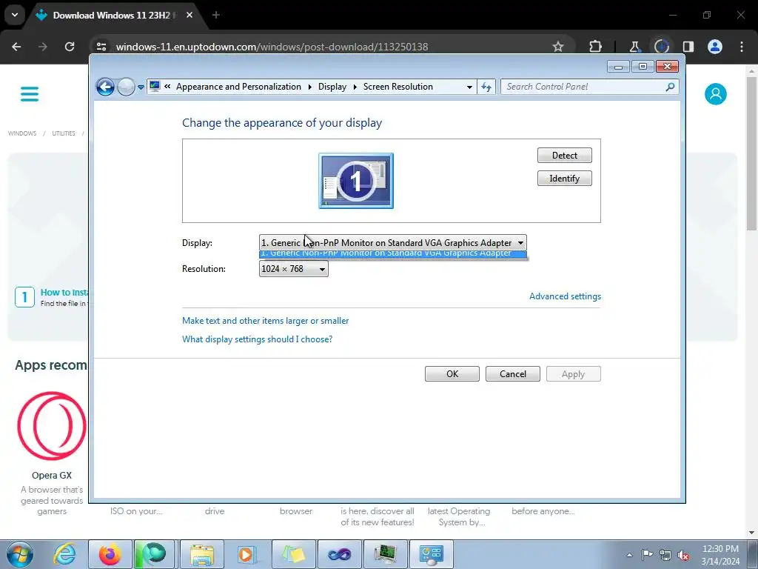
Task: Open Sticky Notes icon in taskbar
Action: pyautogui.click(x=293, y=554)
